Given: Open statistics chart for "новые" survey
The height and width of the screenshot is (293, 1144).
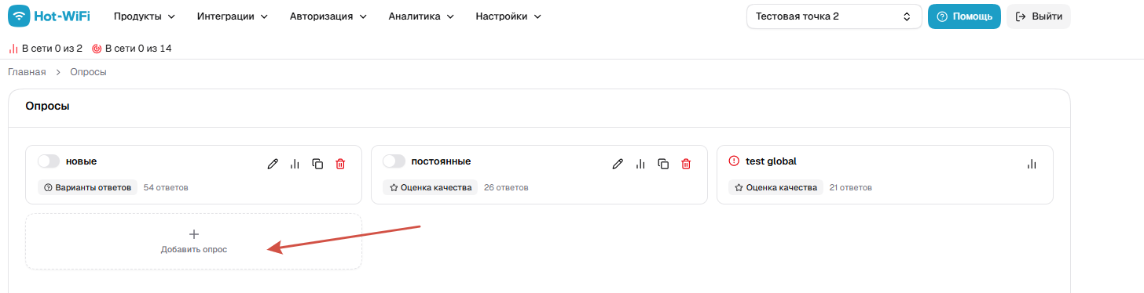Looking at the screenshot, I should tap(295, 164).
